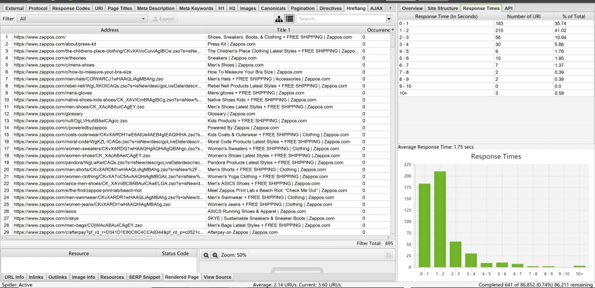
Task: Select the https://www.zappos.com/asics address
Action: 45,211
